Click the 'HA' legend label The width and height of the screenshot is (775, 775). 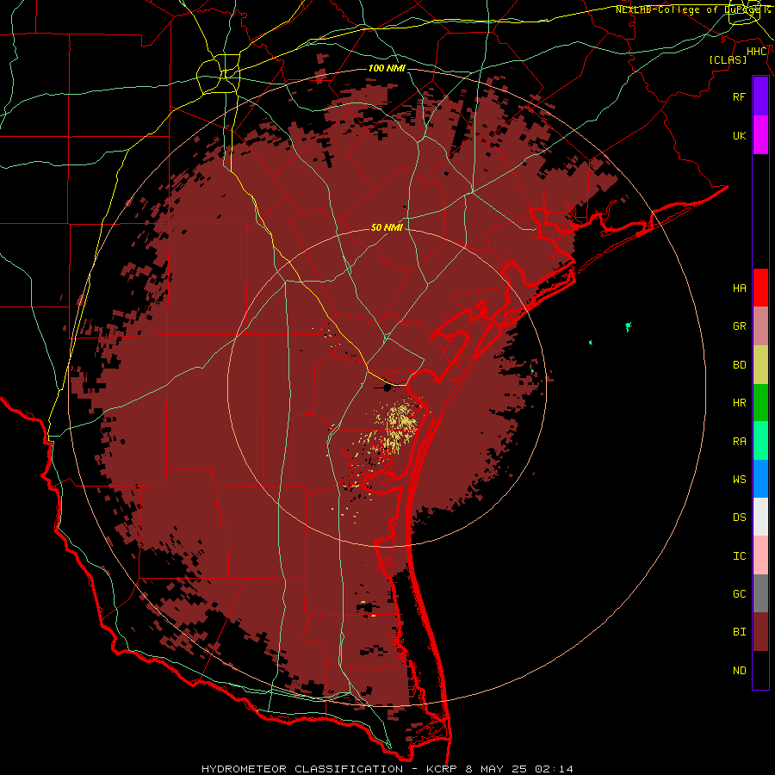tap(739, 288)
